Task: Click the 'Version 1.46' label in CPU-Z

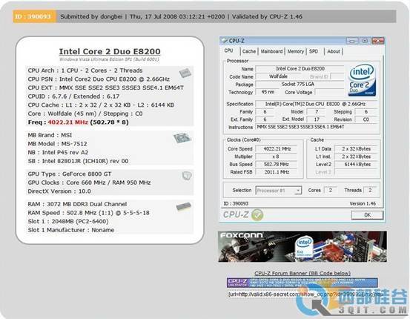Action: pos(363,203)
